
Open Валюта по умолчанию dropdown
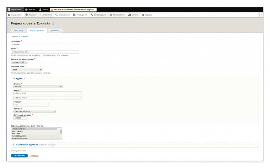(x=19, y=63)
